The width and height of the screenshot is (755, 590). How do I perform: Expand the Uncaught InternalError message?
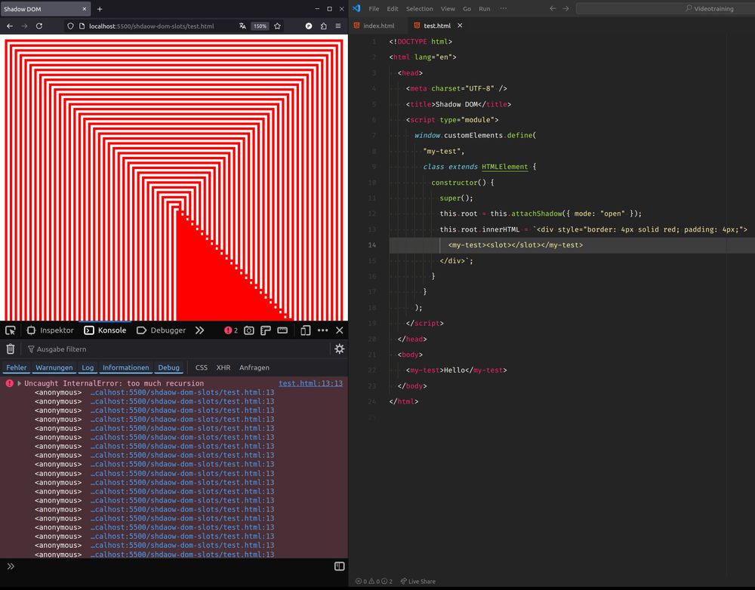click(20, 383)
